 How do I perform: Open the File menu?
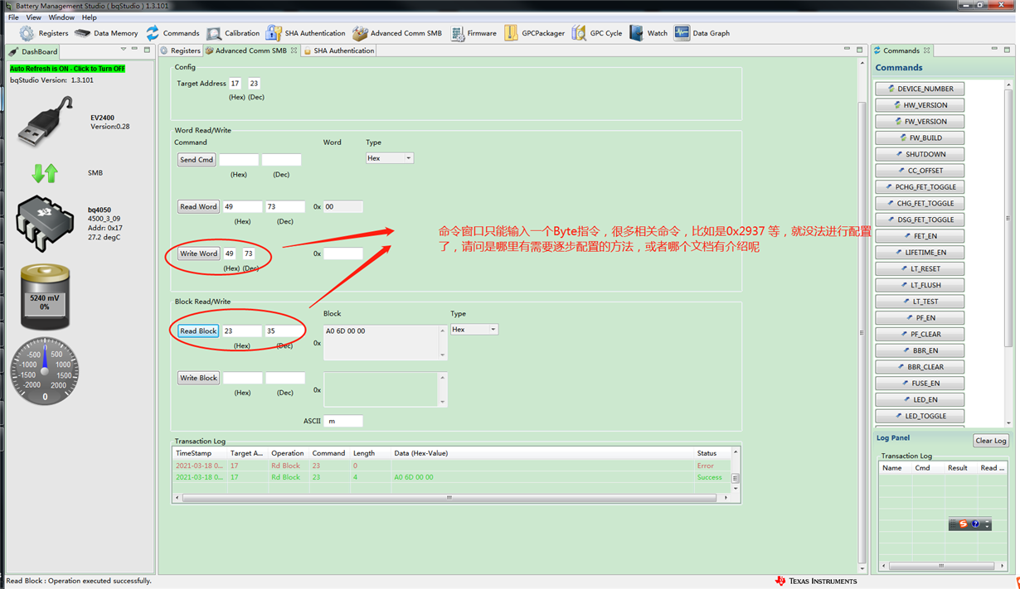pyautogui.click(x=13, y=17)
